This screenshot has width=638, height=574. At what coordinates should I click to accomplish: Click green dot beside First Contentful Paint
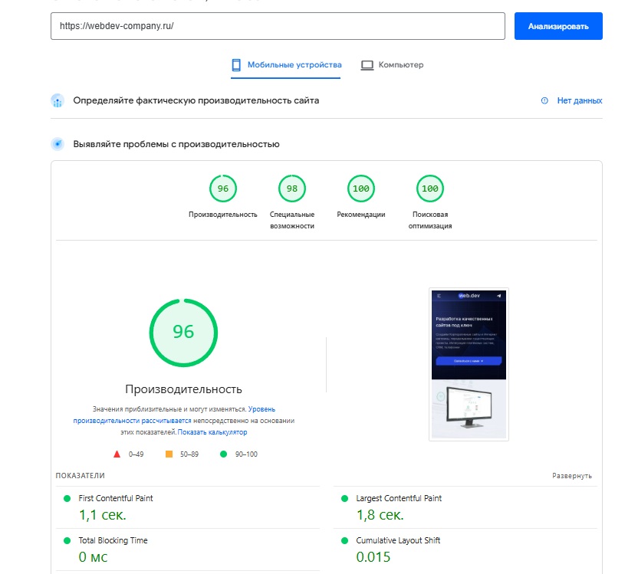point(67,498)
